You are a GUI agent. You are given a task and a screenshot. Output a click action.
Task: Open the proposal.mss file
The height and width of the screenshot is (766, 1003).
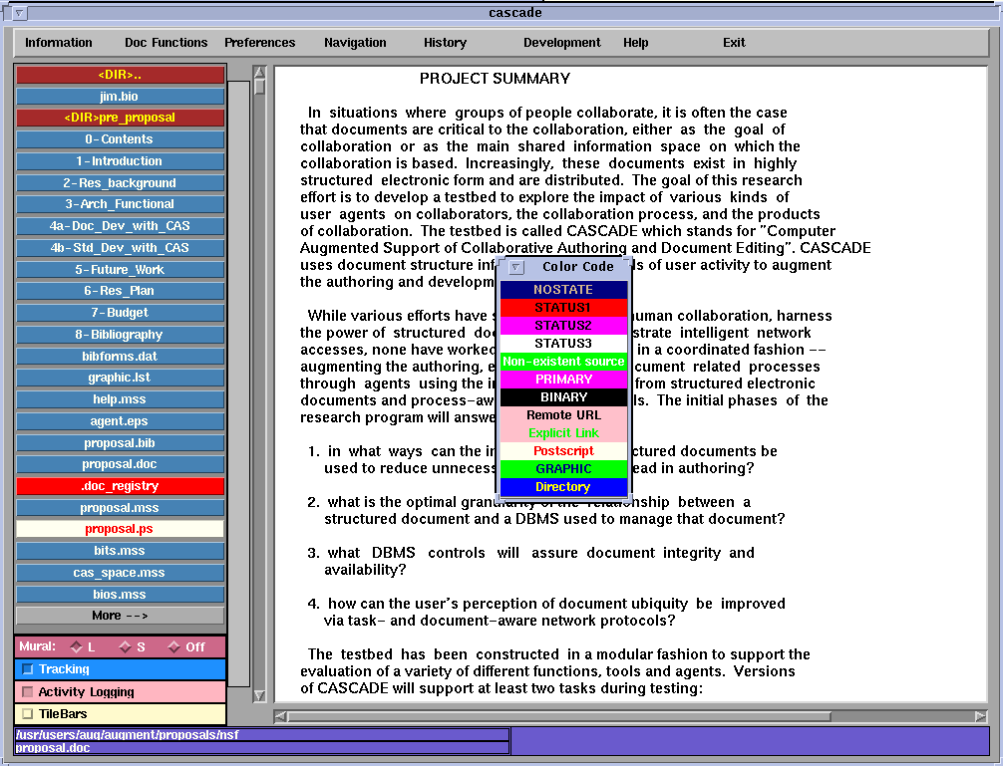click(x=120, y=508)
